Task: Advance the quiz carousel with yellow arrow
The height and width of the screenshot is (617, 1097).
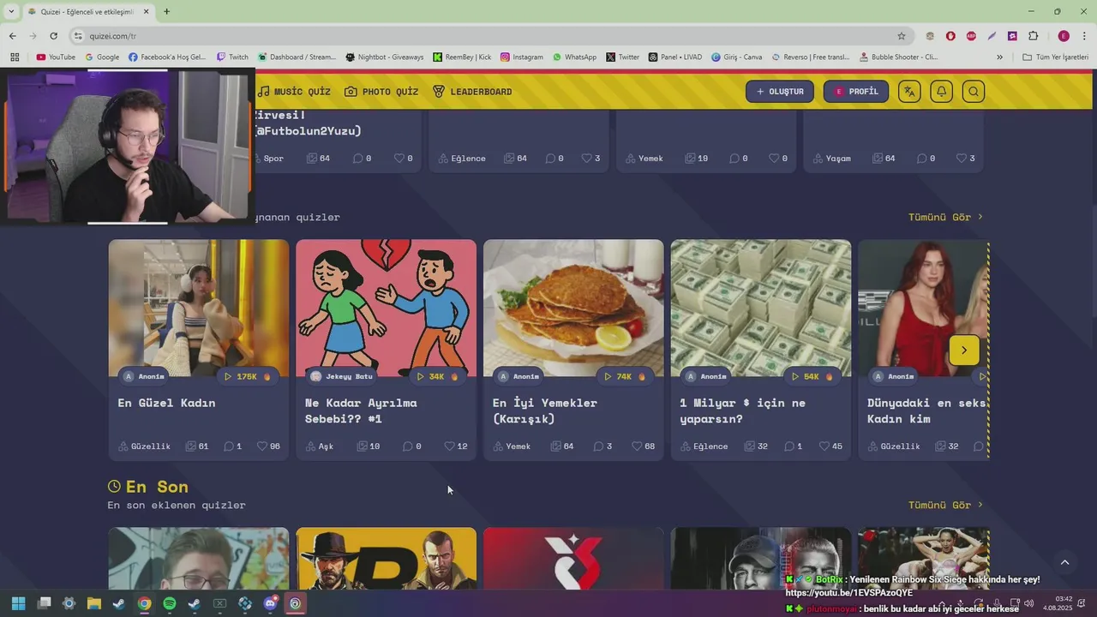Action: click(964, 350)
